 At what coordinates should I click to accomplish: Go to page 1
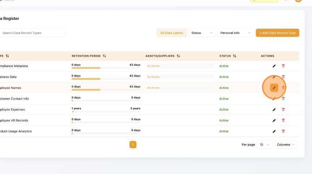(133, 145)
